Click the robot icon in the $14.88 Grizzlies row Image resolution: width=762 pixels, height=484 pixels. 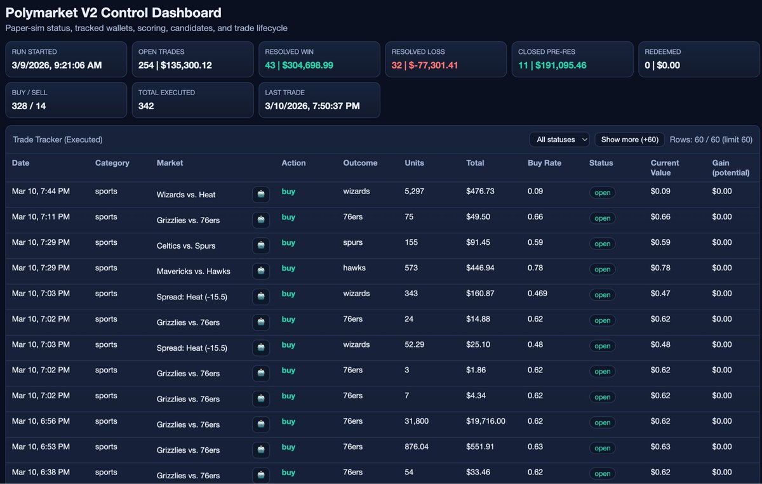(x=261, y=322)
